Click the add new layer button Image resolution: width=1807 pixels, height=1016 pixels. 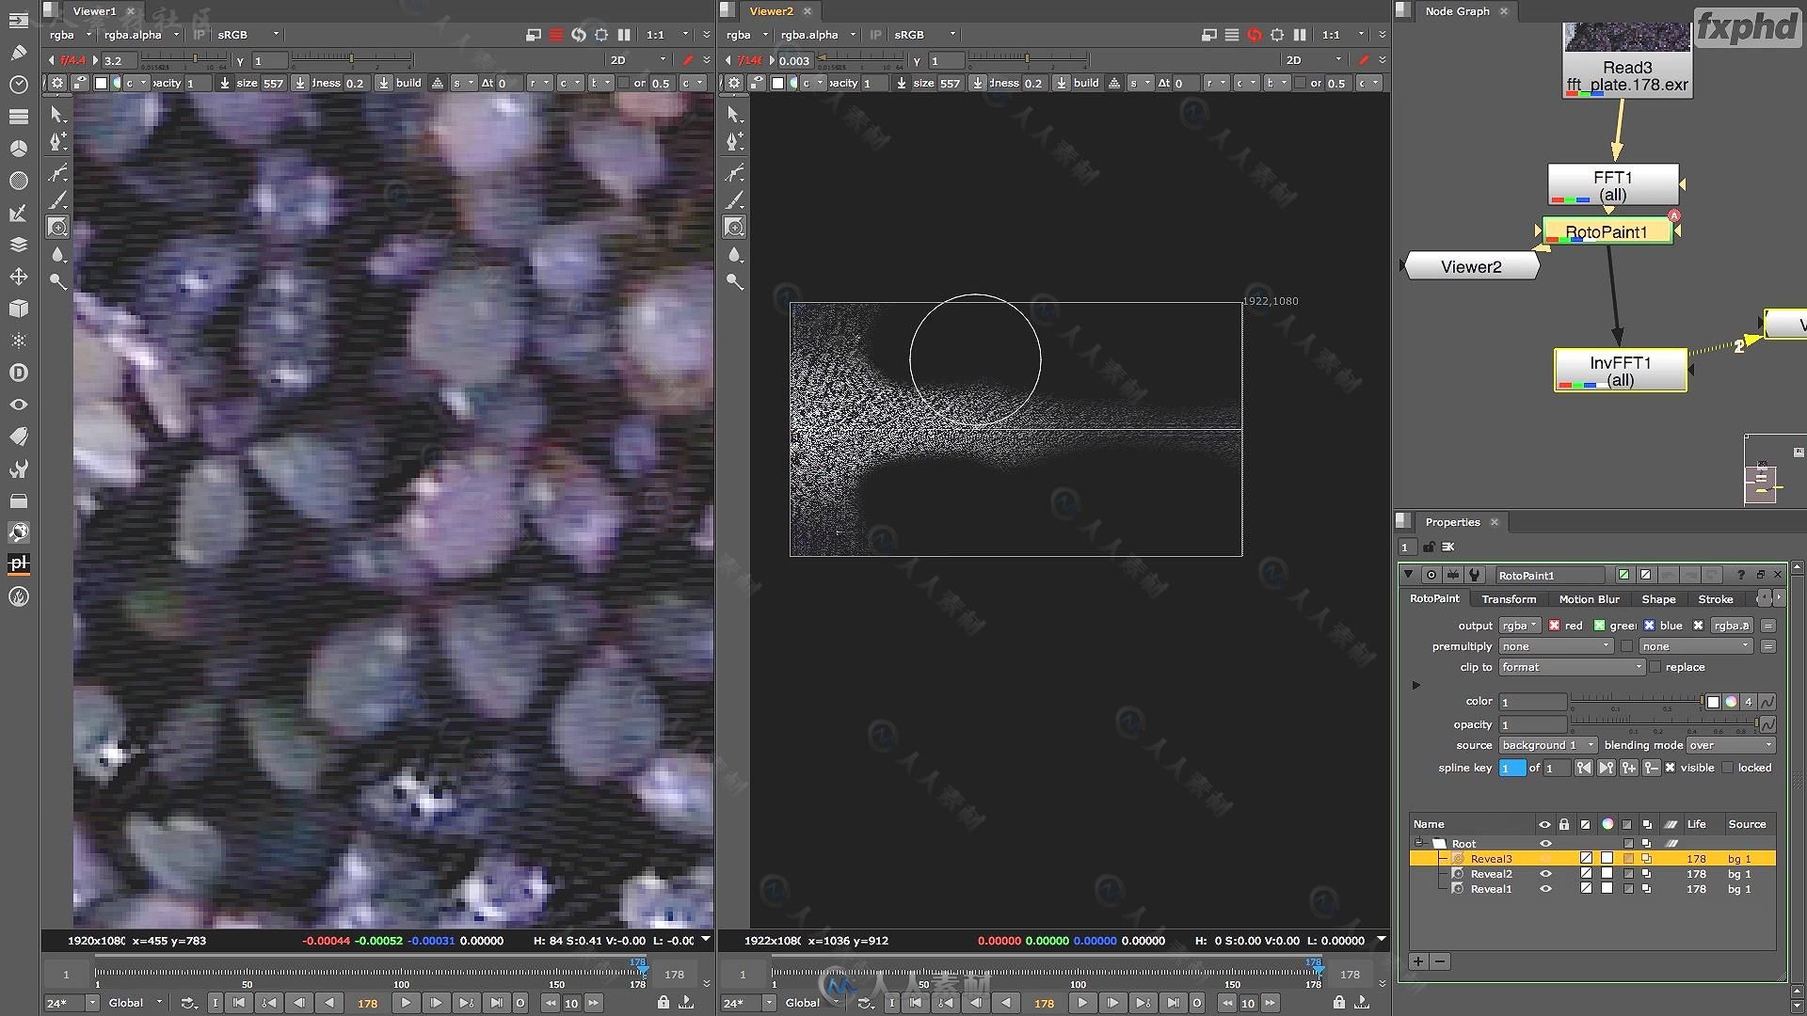point(1417,961)
